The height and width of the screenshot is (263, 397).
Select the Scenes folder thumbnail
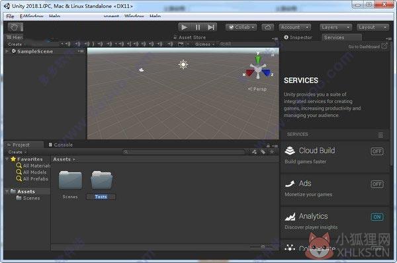point(70,180)
